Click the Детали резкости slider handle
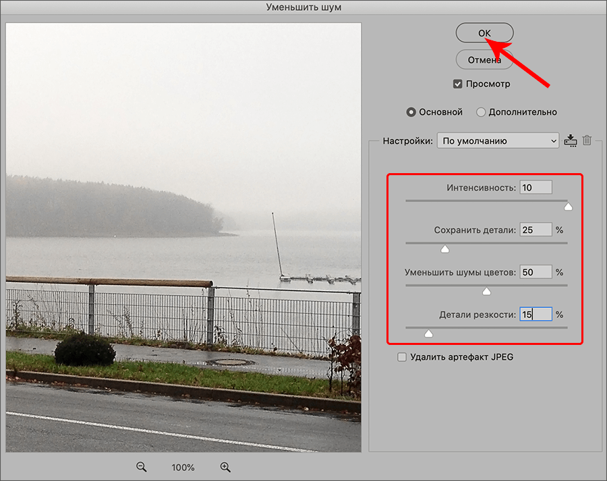Viewport: 607px width, 481px height. tap(428, 333)
